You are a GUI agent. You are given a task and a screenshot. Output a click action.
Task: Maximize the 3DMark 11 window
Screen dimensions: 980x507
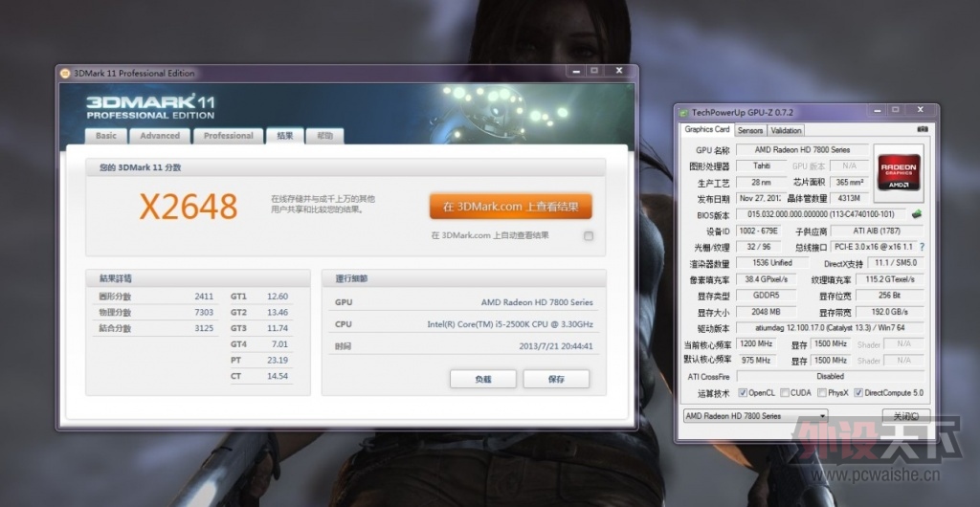[594, 71]
